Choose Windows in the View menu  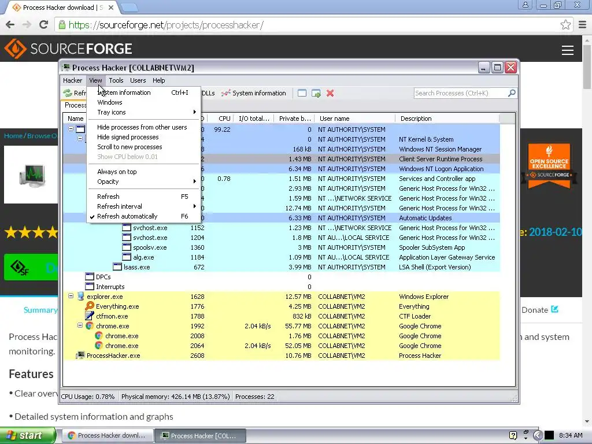tap(143, 102)
